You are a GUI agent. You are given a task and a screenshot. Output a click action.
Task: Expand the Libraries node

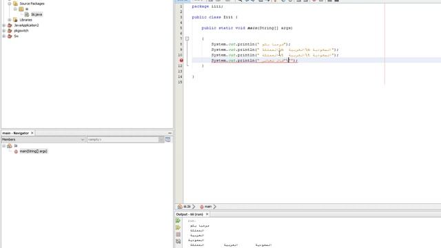pyautogui.click(x=10, y=20)
